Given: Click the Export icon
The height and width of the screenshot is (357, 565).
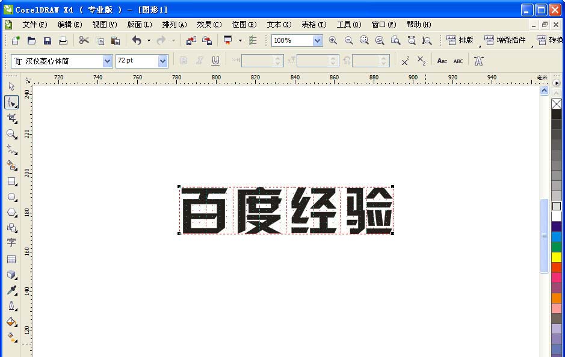Looking at the screenshot, I should tap(207, 40).
